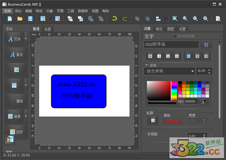Open the add page dropdown arrow

[50, 19]
